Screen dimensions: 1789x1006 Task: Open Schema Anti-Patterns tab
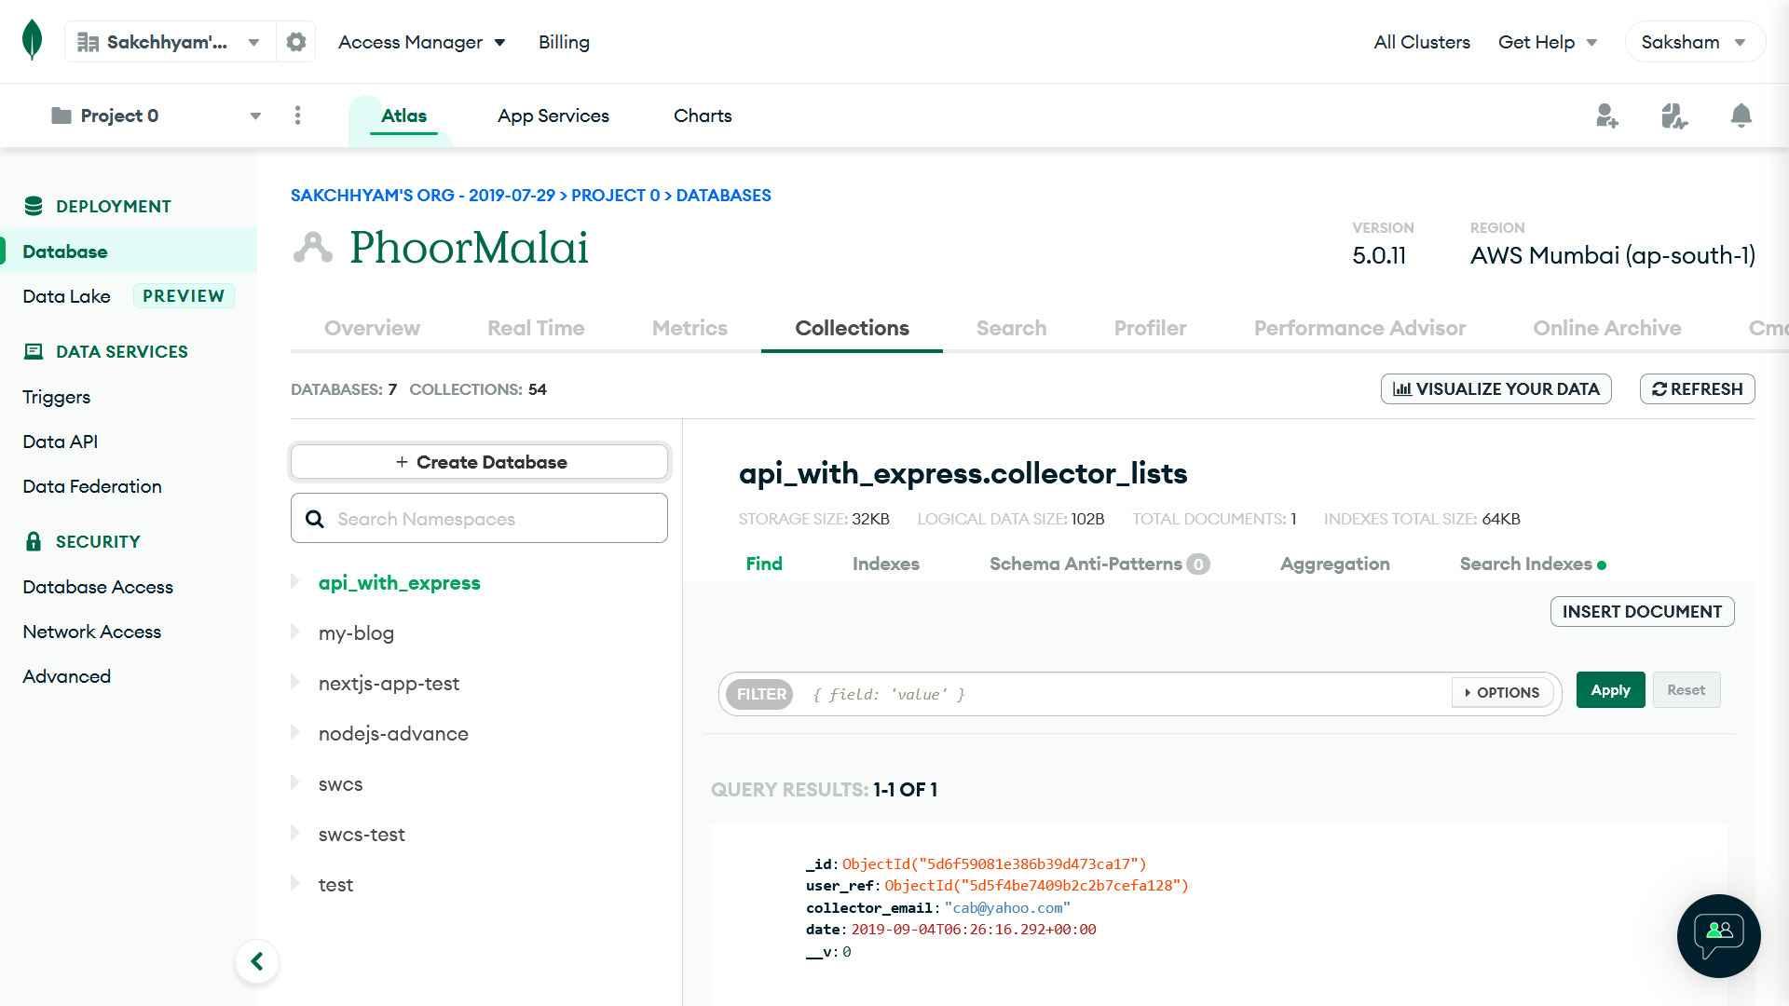tap(1099, 564)
